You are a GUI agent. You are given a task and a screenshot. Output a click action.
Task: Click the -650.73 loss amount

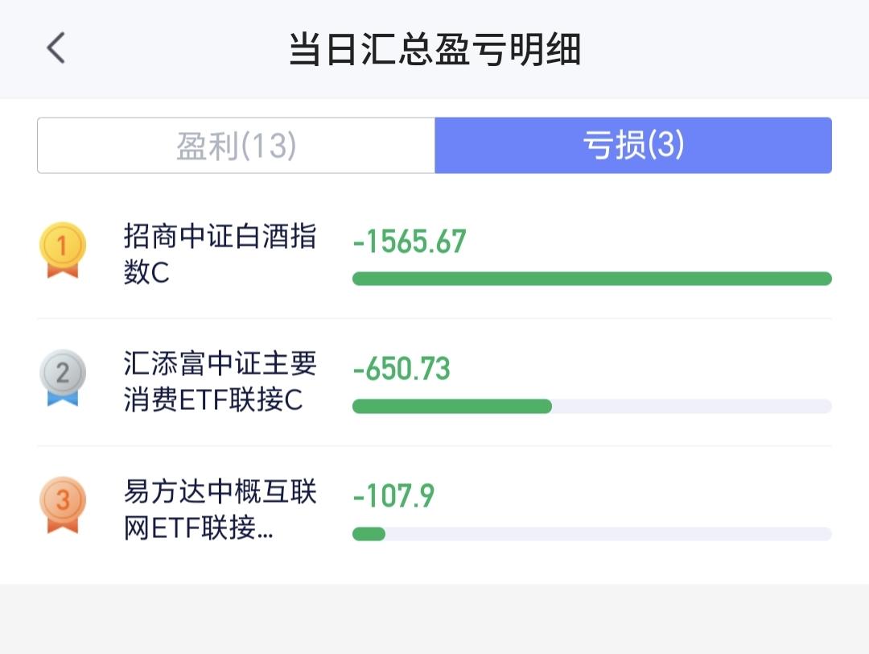pos(402,369)
